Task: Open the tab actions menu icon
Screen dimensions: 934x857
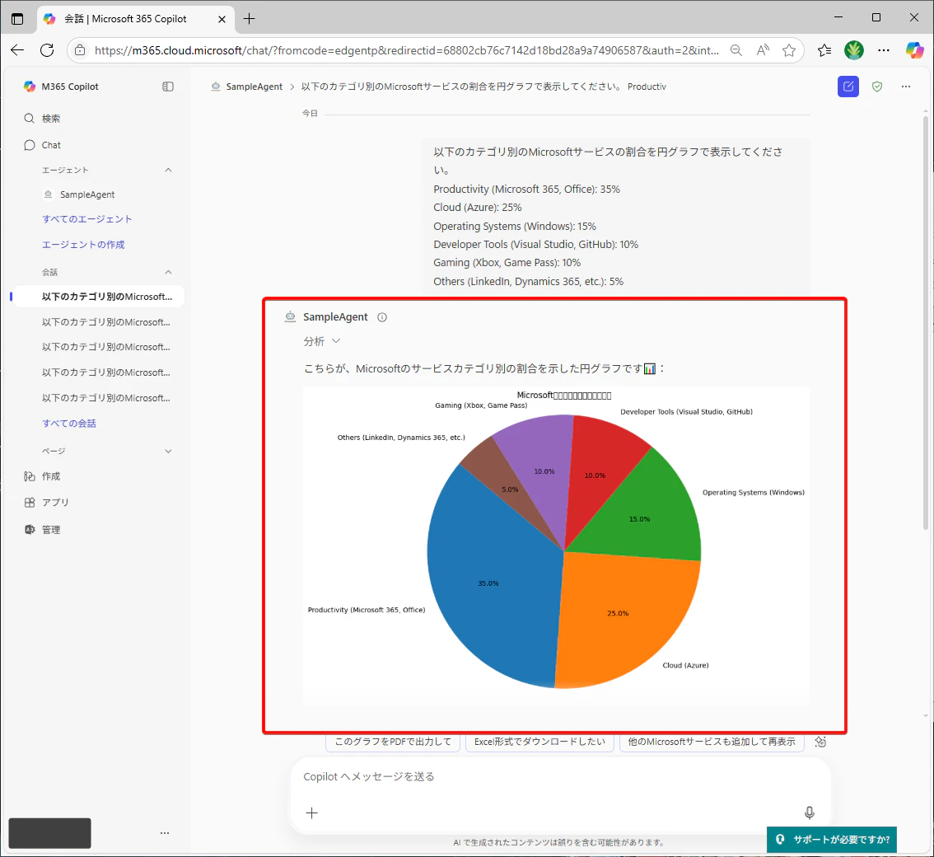Action: [x=17, y=18]
